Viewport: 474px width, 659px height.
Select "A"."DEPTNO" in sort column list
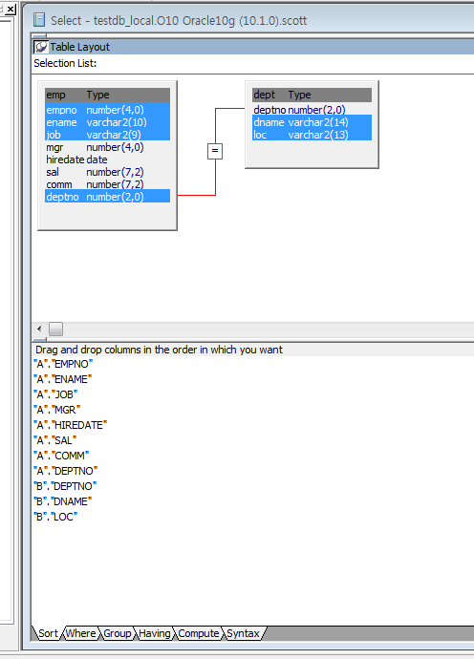[66, 471]
